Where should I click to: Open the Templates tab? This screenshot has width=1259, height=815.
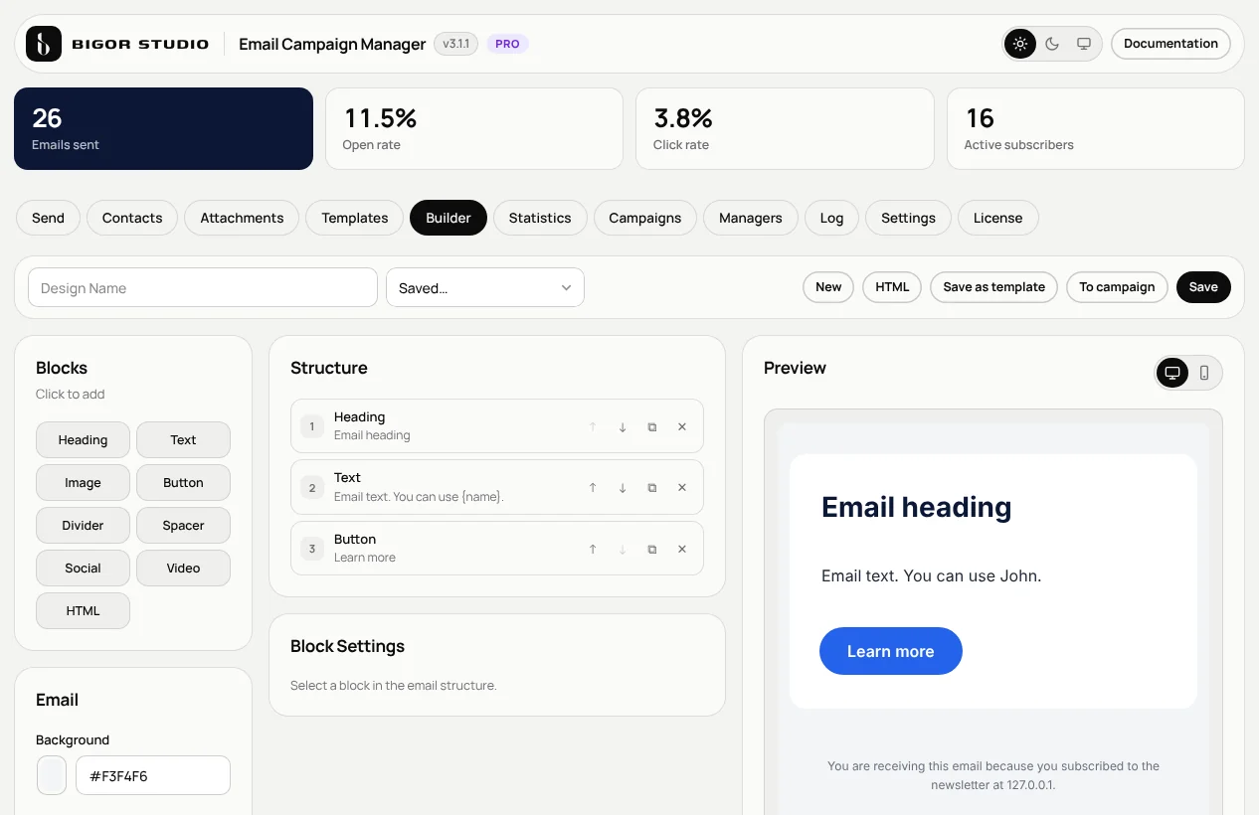click(x=355, y=218)
